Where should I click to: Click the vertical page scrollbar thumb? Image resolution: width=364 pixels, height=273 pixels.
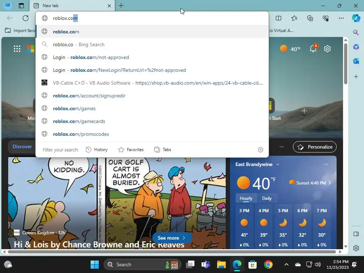tap(346, 63)
